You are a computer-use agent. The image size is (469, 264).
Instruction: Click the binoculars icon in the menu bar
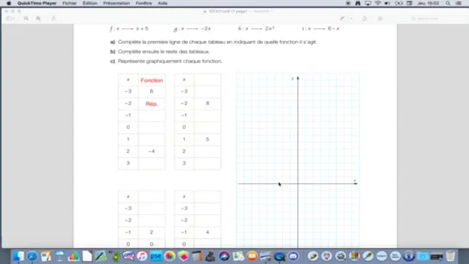click(358, 4)
